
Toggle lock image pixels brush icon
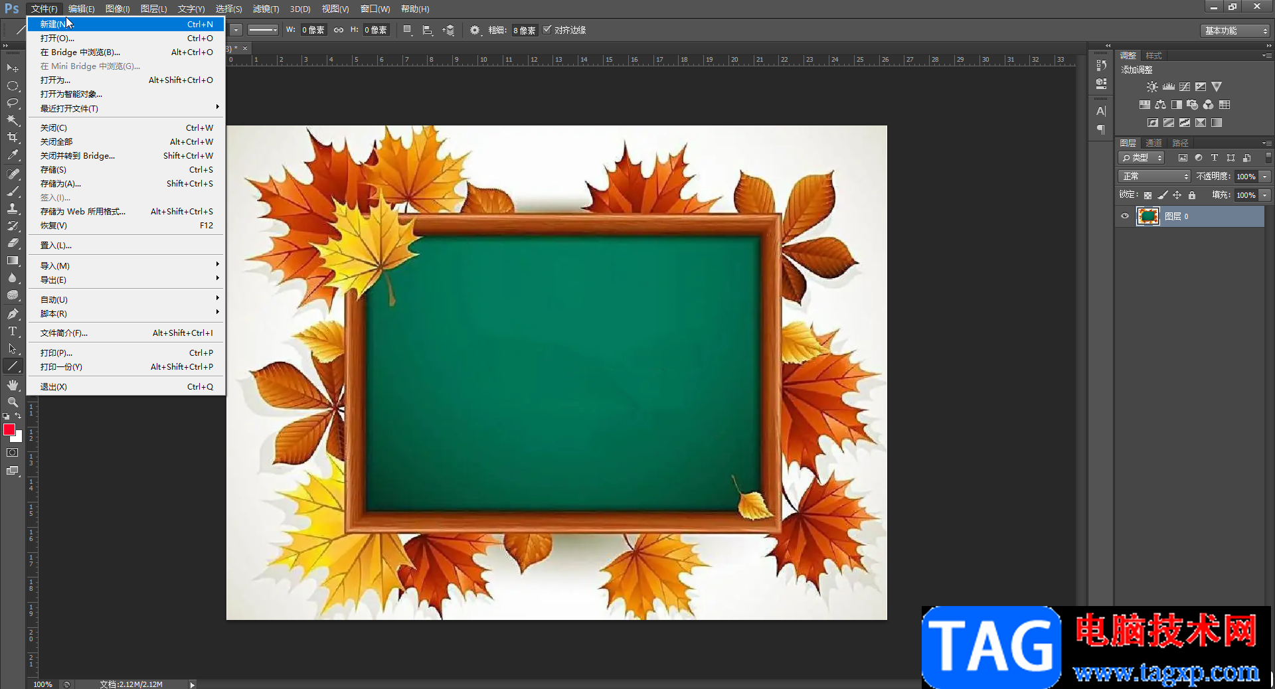[1162, 195]
